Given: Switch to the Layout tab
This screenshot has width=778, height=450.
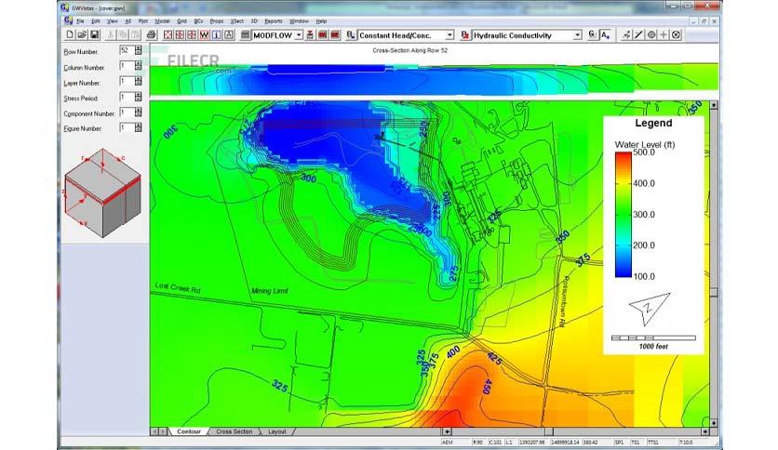Looking at the screenshot, I should click(277, 431).
